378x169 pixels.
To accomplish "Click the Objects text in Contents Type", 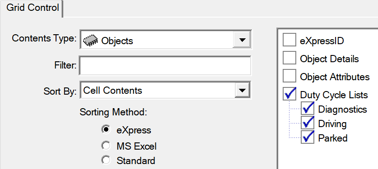I will pos(117,41).
